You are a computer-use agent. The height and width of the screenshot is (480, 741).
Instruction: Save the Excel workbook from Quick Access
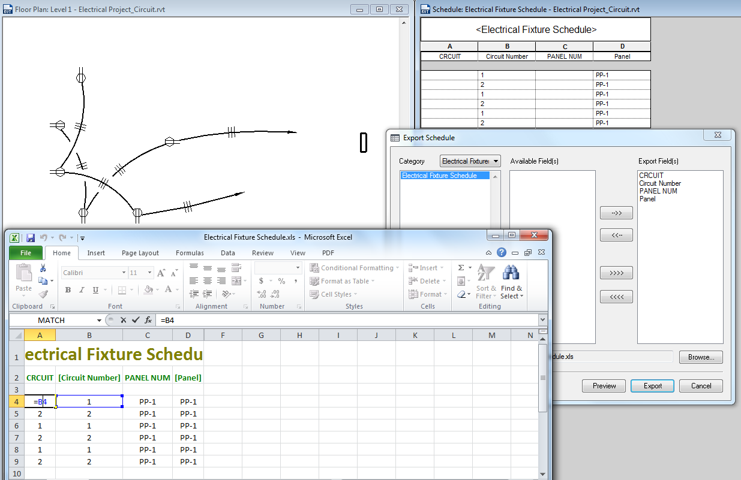coord(30,237)
